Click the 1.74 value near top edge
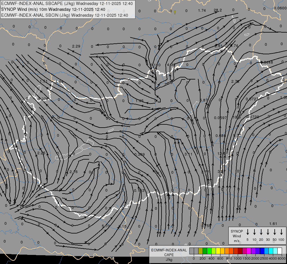287x264 pixels. pyautogui.click(x=202, y=11)
